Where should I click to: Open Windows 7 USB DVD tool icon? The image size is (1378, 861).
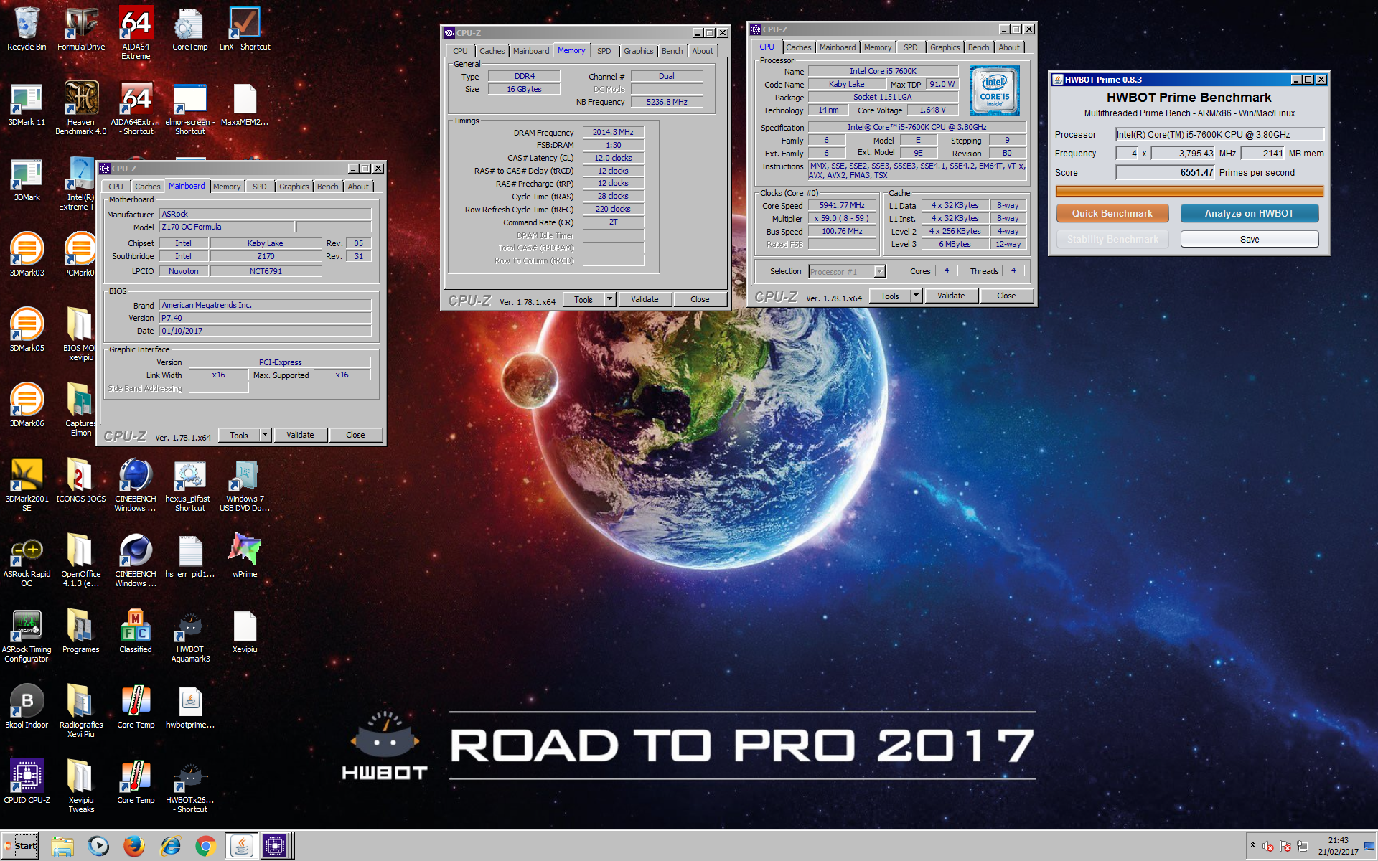[x=245, y=485]
